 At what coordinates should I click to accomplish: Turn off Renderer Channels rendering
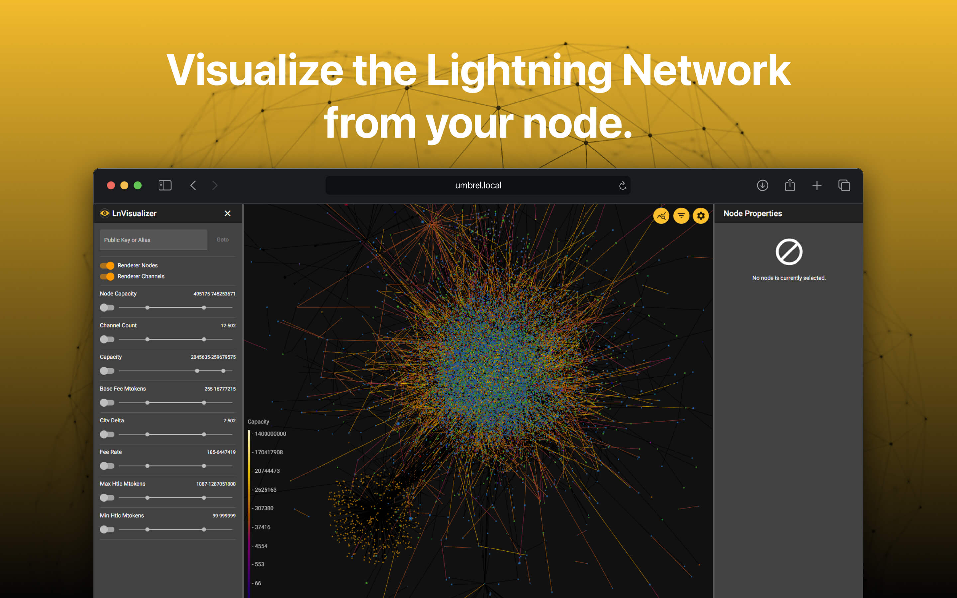(x=107, y=276)
